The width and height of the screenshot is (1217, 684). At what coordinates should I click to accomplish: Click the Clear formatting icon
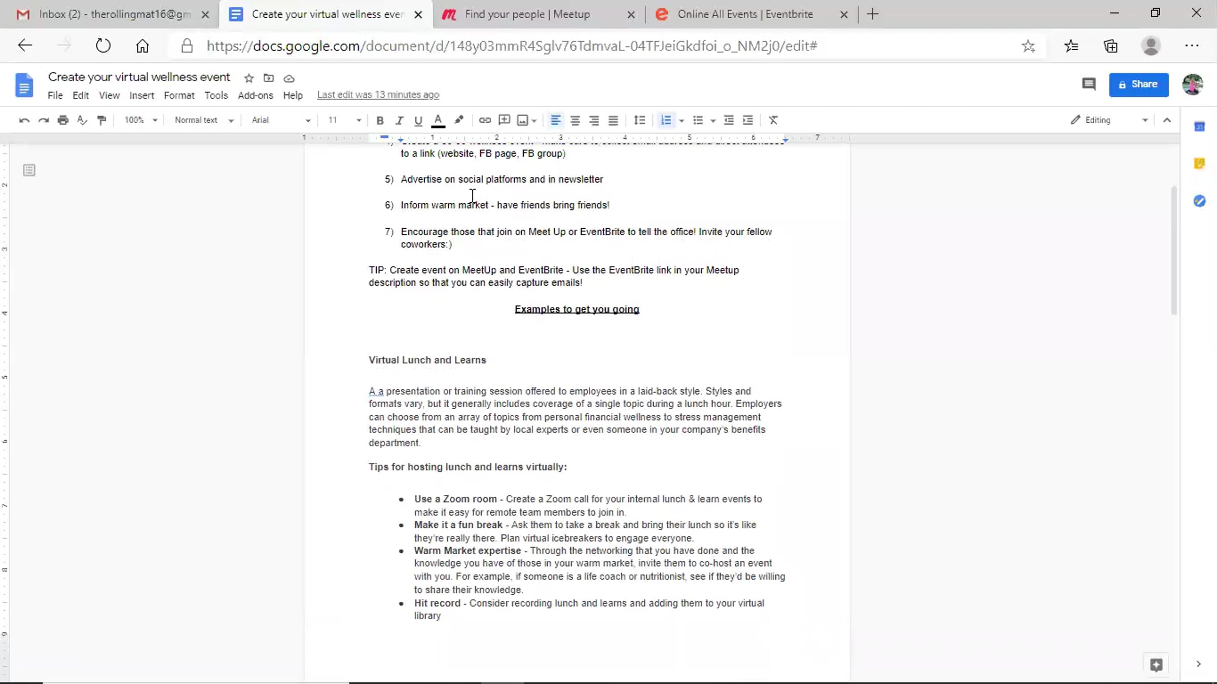coord(773,120)
